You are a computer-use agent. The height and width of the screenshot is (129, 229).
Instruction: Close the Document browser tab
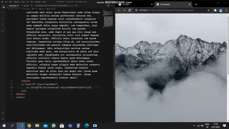tap(190, 4)
